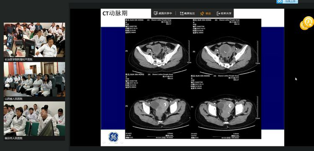Click the desktop sharing monitor icon

point(156,13)
